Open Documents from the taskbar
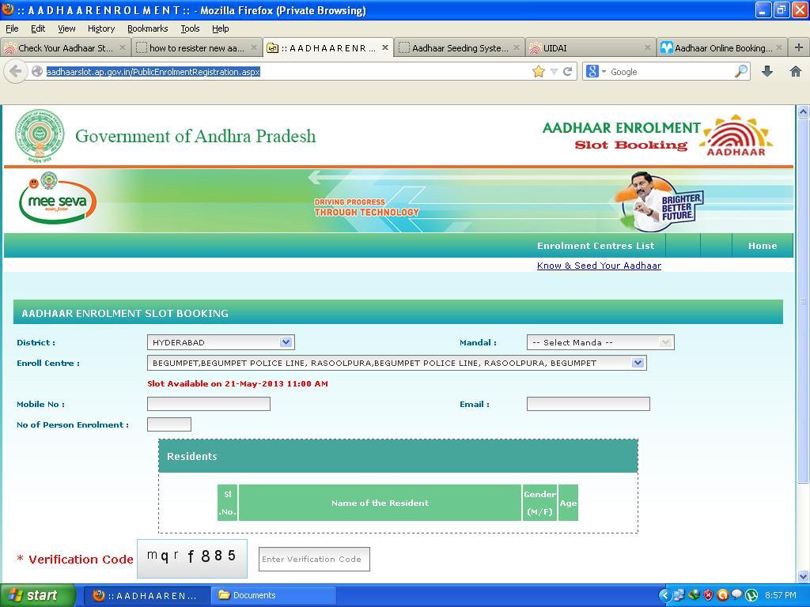Screen dimensions: 810x607 pyautogui.click(x=274, y=595)
